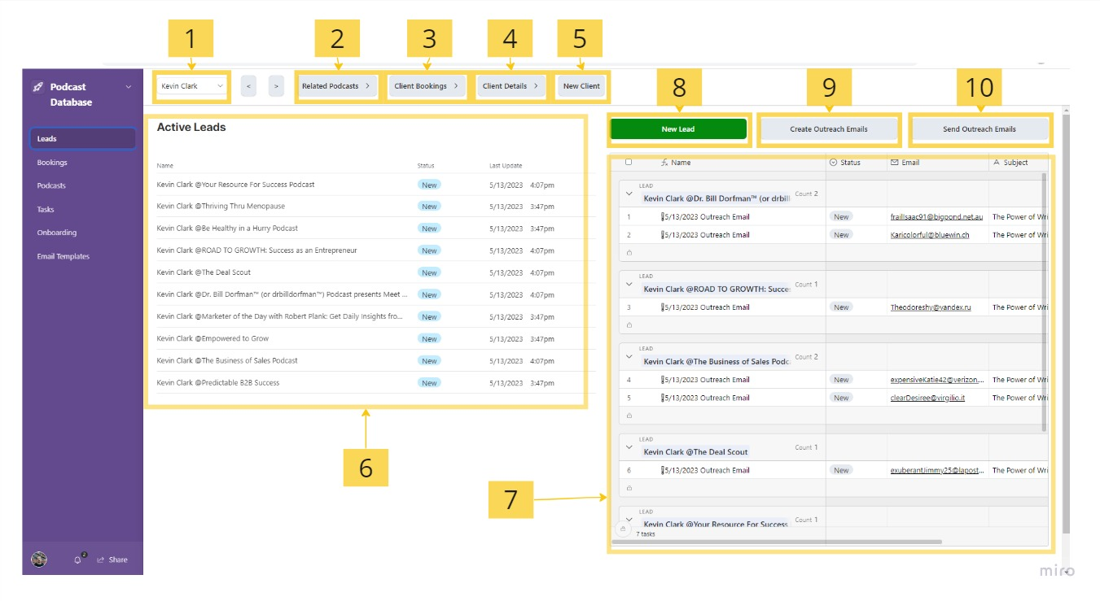The image size is (1100, 601).
Task: Click the rocket icon beside Podcast Database
Action: [x=37, y=87]
